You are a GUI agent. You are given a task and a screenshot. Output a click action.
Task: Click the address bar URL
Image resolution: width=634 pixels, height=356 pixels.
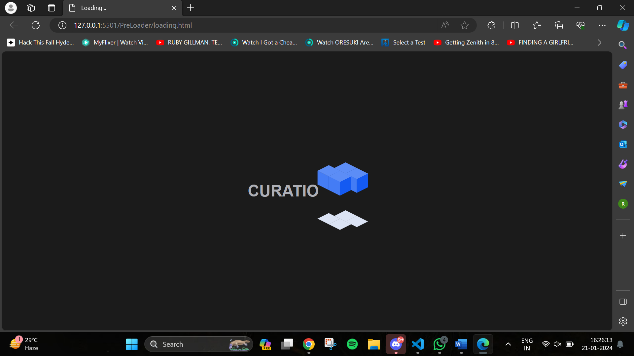133,25
